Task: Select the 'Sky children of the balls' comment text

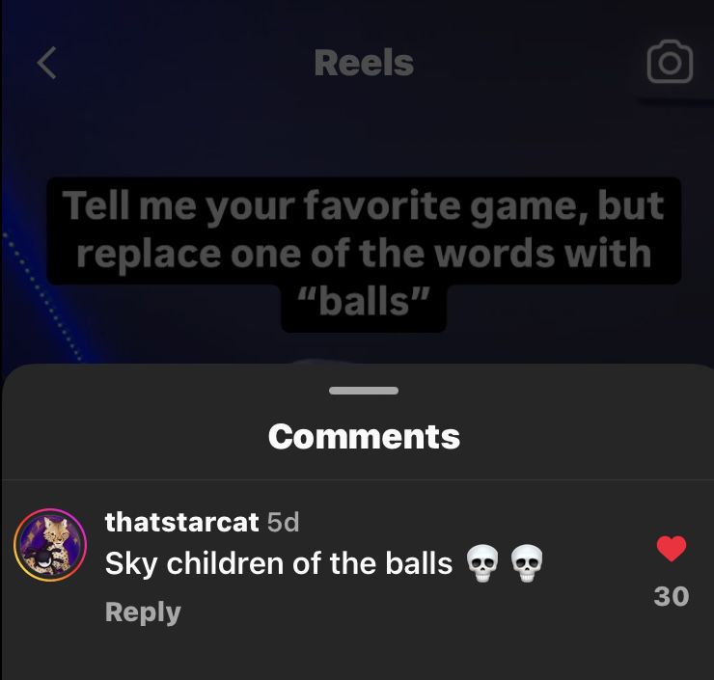Action: pos(279,564)
